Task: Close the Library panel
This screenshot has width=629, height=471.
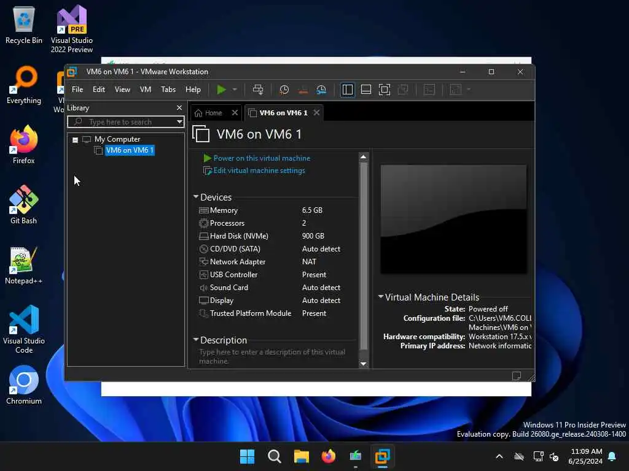Action: click(179, 108)
